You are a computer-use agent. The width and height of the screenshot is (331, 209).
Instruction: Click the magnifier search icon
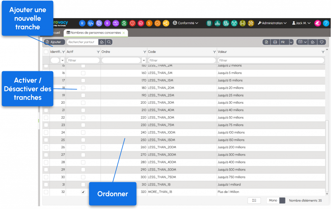[109, 42]
